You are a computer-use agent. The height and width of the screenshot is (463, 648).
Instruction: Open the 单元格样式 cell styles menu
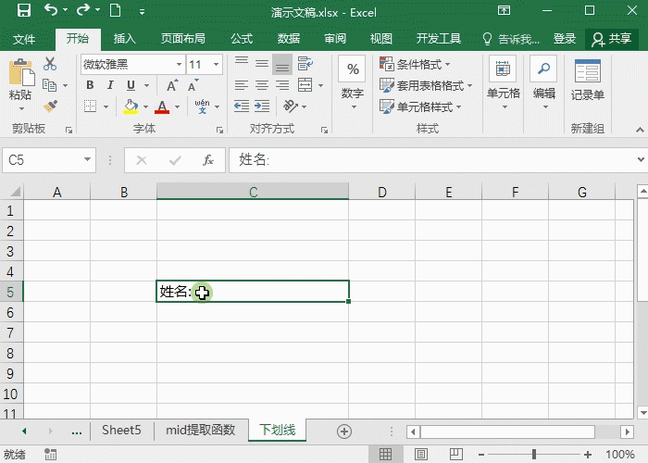(420, 106)
